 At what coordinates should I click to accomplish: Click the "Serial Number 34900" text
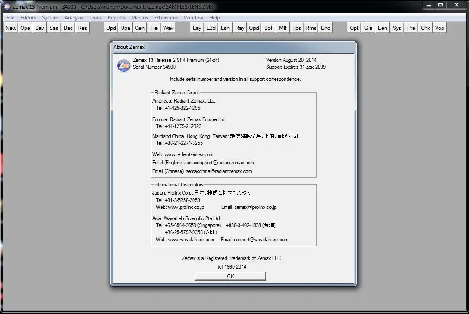point(154,67)
